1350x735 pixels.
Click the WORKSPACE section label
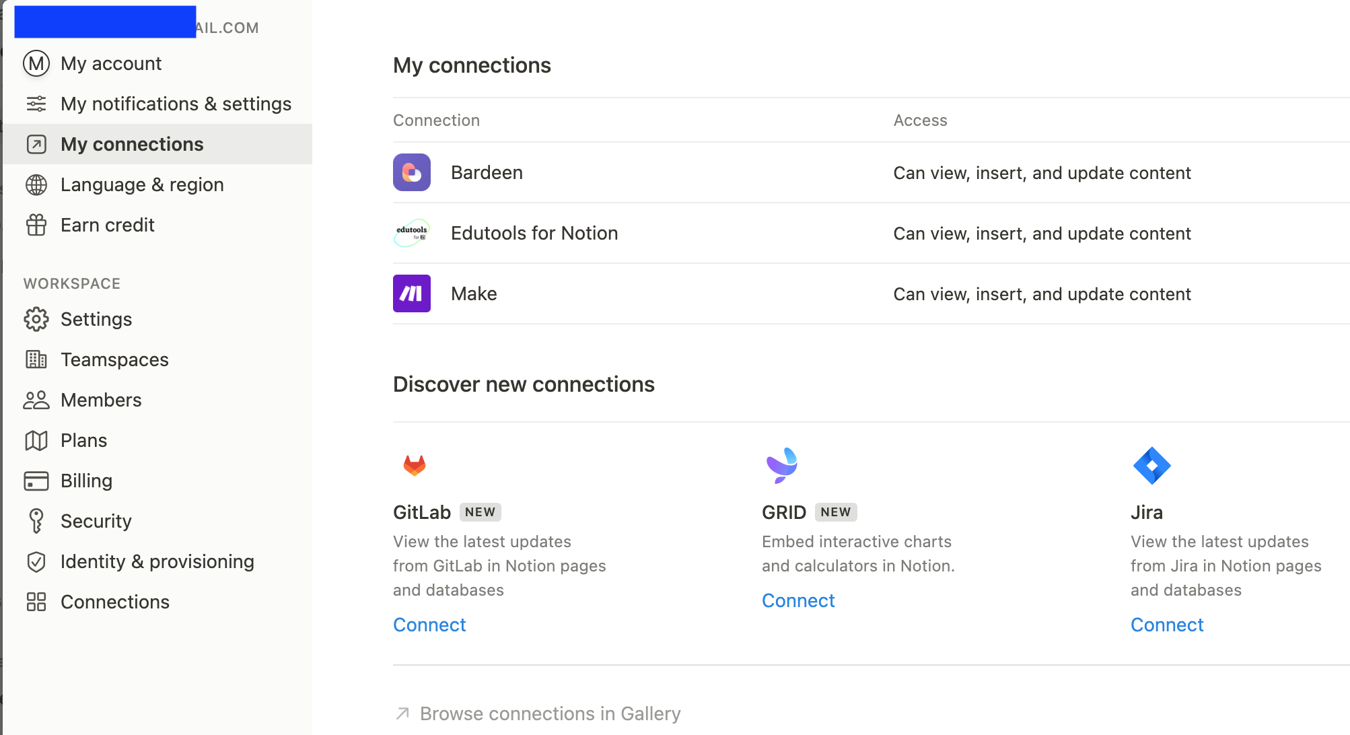point(72,283)
